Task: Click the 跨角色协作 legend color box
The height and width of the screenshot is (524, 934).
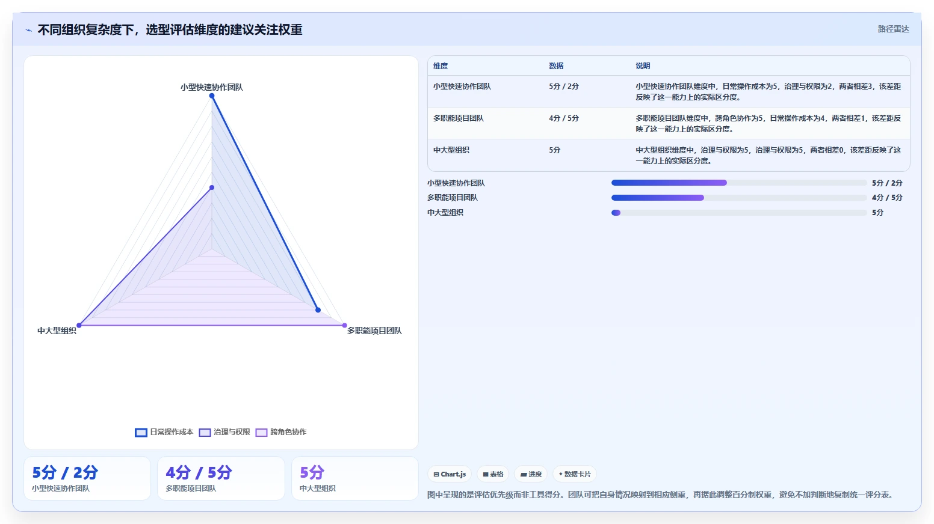Action: pyautogui.click(x=262, y=433)
